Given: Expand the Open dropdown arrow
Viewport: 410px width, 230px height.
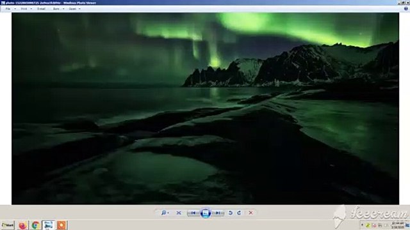Looking at the screenshot, I should pyautogui.click(x=79, y=9).
